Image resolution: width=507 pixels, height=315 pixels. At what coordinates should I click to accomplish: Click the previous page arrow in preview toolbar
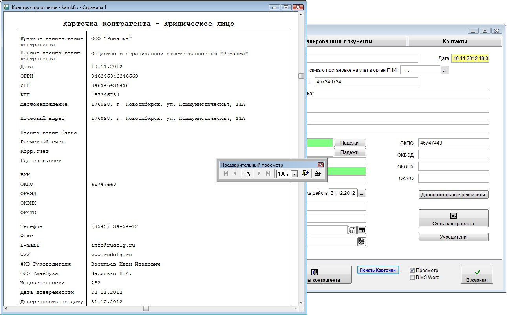click(235, 174)
